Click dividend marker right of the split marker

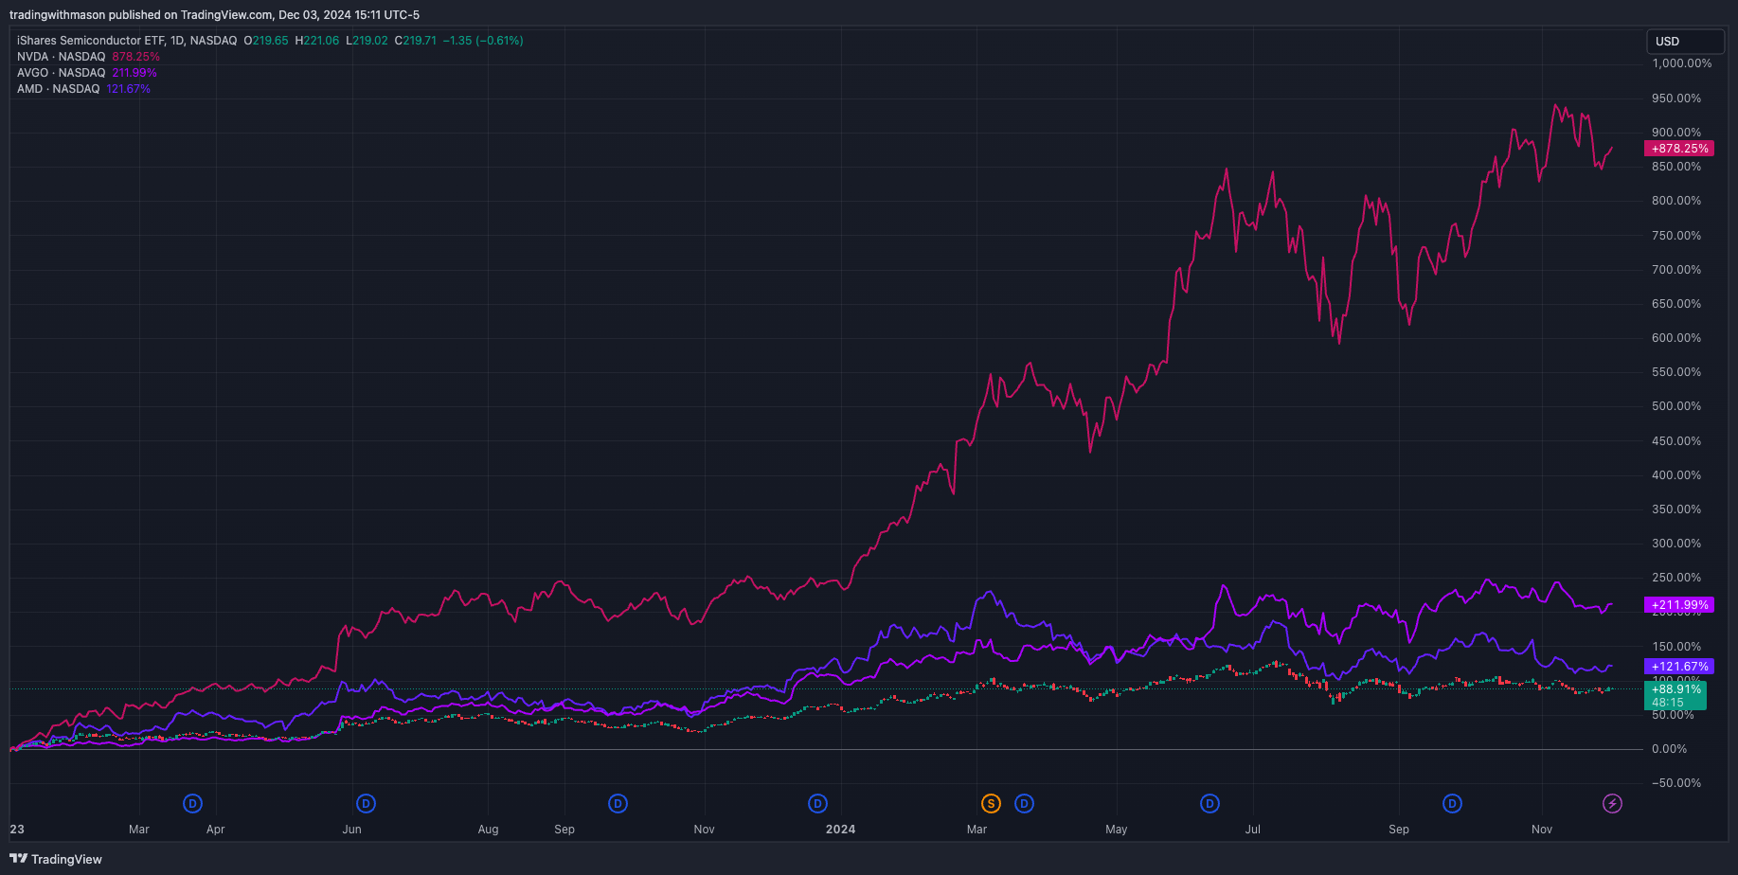tap(1024, 804)
